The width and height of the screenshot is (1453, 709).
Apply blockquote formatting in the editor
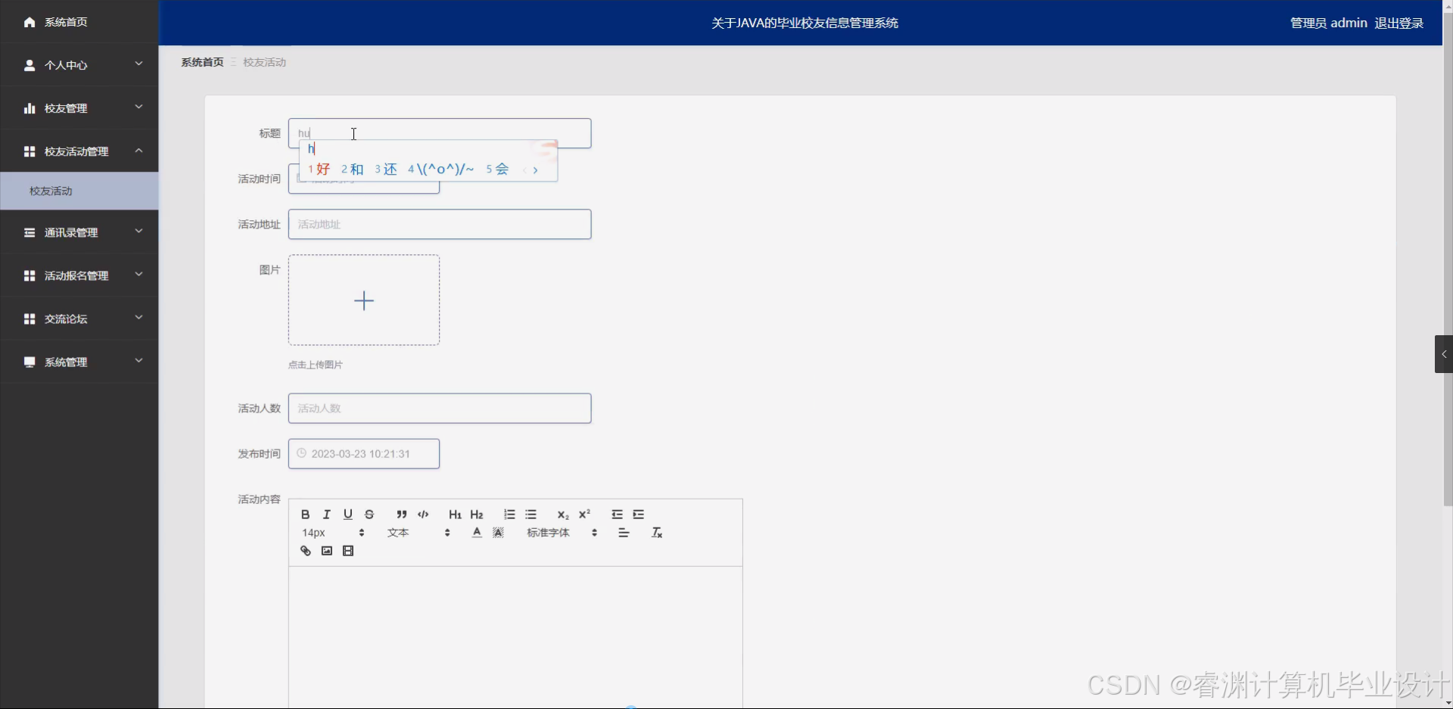coord(402,515)
